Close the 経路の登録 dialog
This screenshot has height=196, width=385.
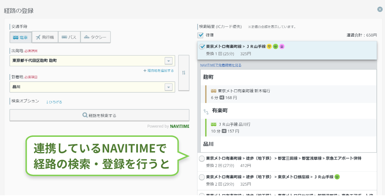click(380, 9)
